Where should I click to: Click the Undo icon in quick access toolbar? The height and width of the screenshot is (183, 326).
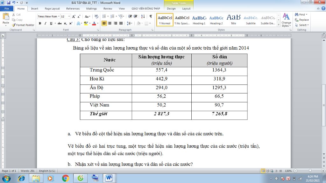pyautogui.click(x=14, y=3)
